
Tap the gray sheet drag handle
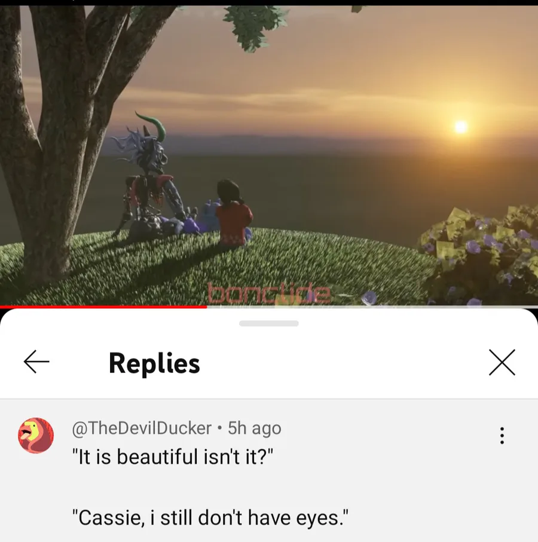click(268, 323)
